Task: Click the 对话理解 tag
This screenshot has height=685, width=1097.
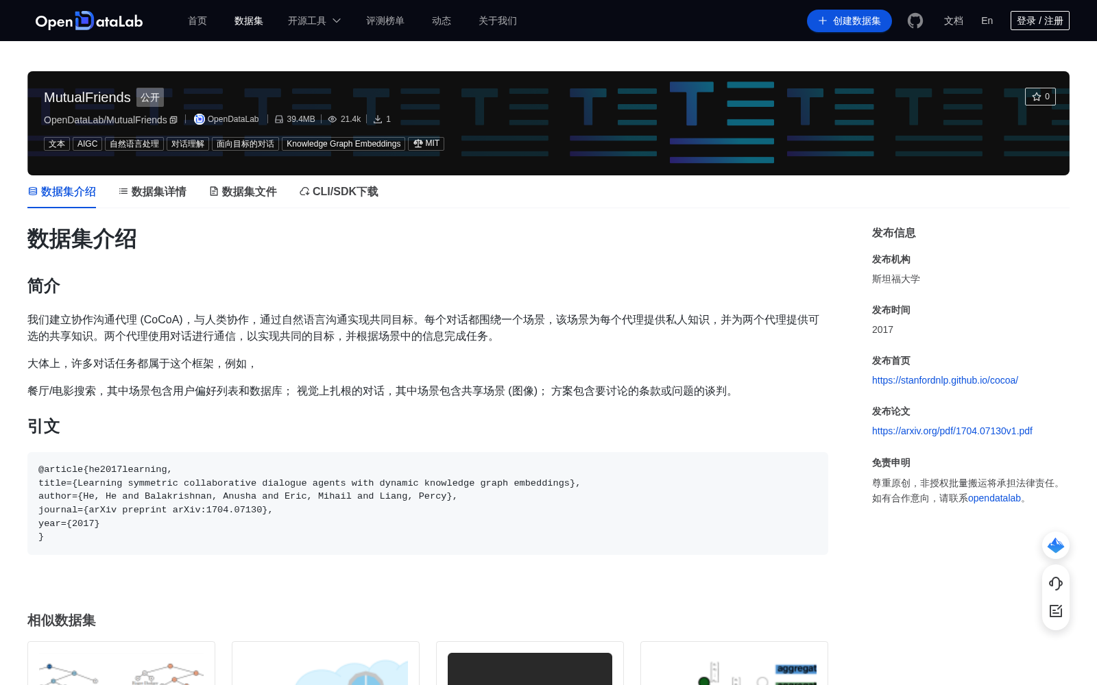Action: point(188,144)
